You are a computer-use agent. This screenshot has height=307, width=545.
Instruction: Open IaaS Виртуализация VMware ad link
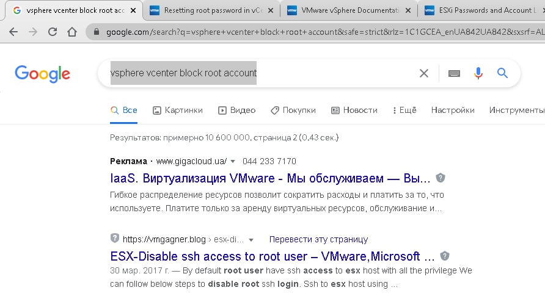(x=270, y=178)
